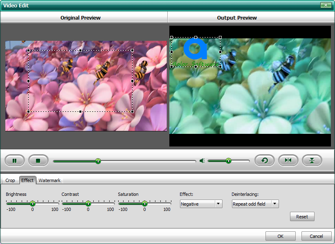This screenshot has height=244, width=335.
Task: Open the Effect dropdown showing Negative
Action: [201, 204]
